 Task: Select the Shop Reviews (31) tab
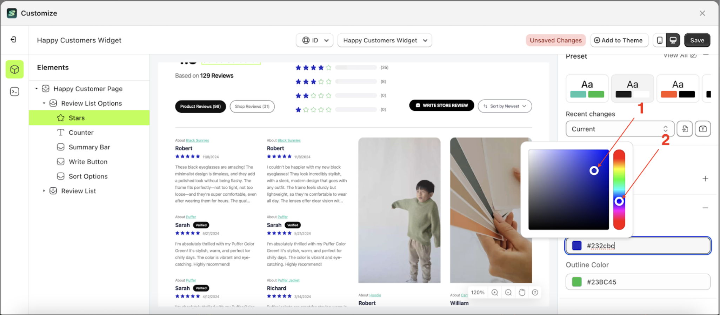click(252, 106)
